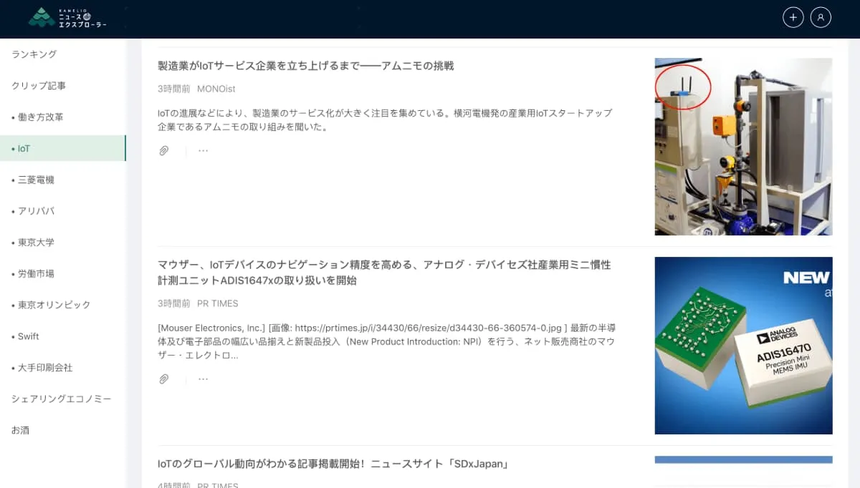Open シェアリングエコノミー in the sidebar
This screenshot has height=488, width=860.
63,399
